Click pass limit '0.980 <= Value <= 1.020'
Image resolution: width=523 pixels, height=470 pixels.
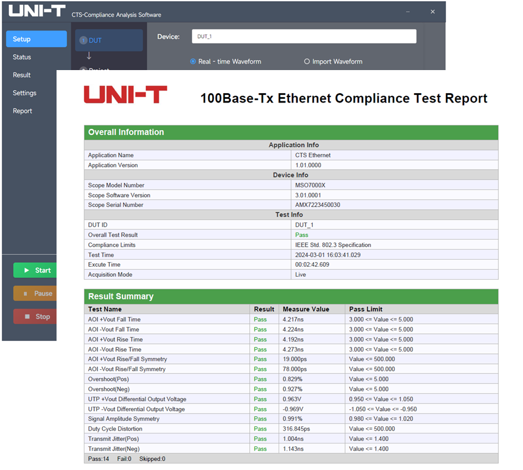point(381,419)
